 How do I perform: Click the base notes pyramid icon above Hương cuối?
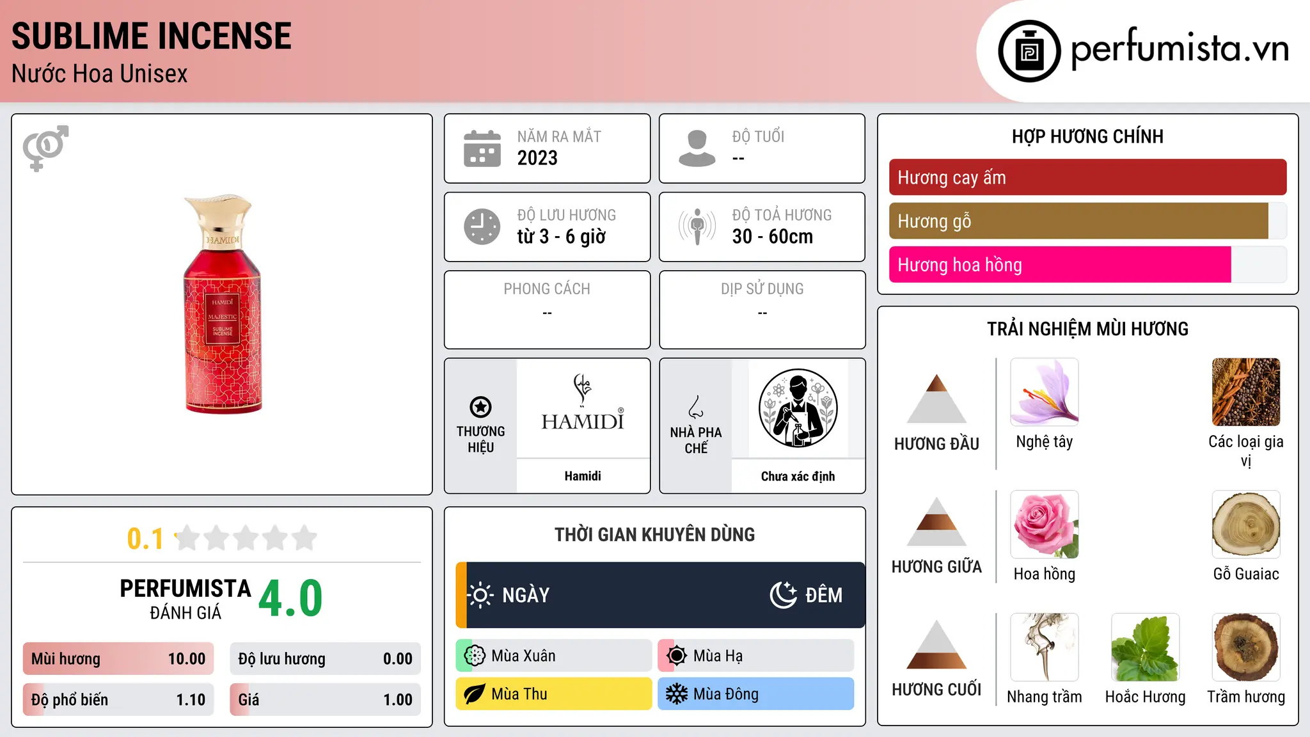click(x=936, y=644)
